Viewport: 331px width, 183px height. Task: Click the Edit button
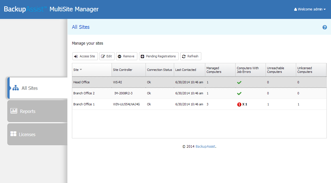[x=107, y=56]
